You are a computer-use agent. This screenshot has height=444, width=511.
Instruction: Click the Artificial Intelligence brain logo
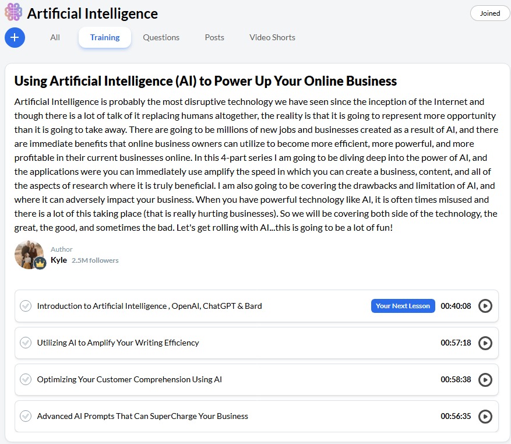tap(13, 12)
